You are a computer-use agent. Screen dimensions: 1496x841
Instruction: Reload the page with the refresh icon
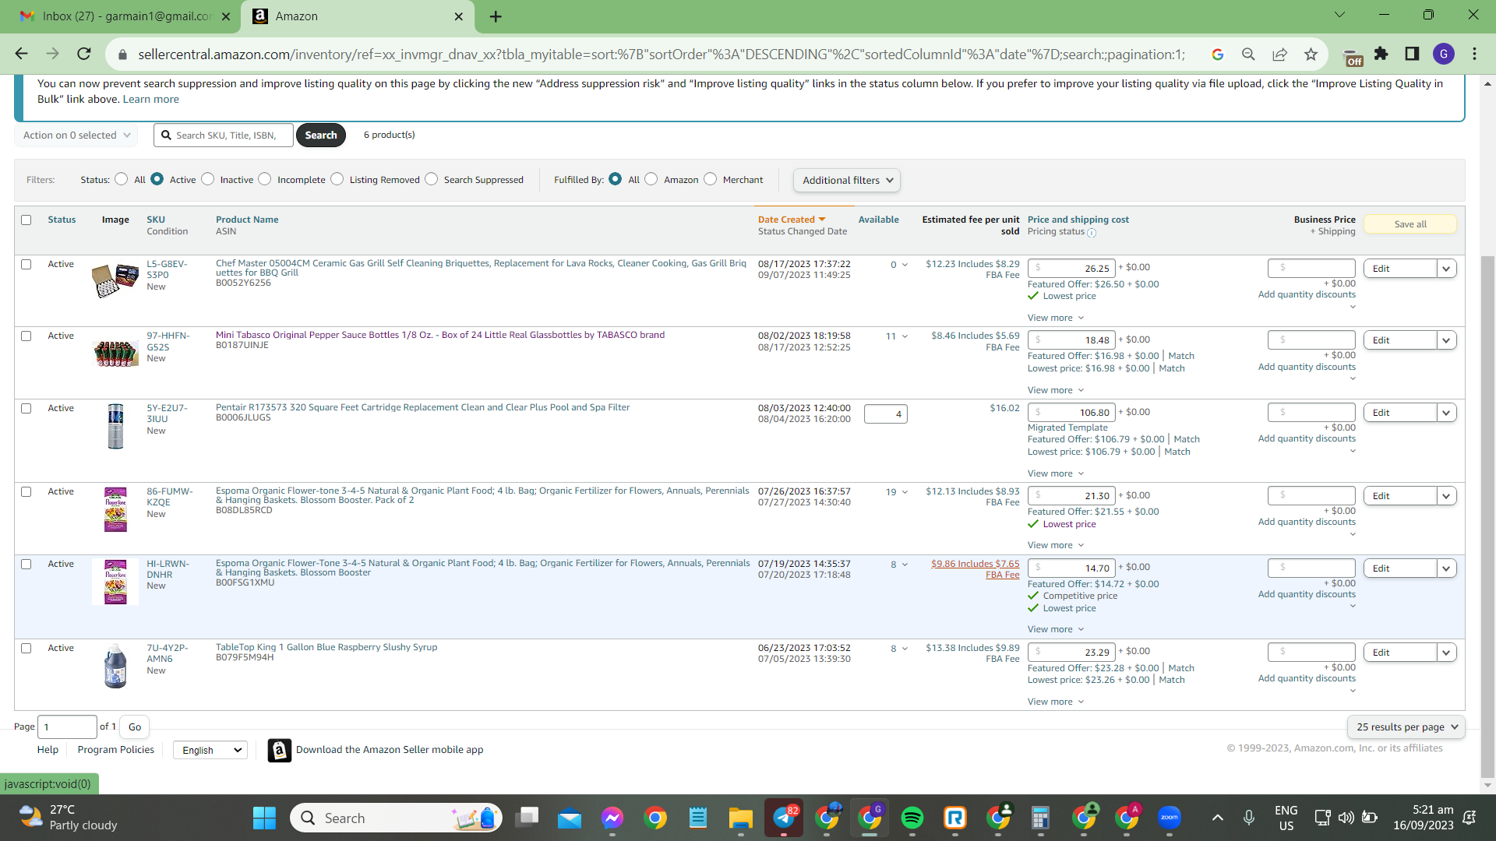(84, 54)
